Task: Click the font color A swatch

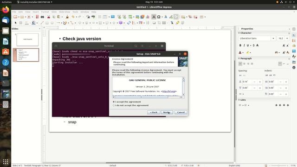Action: coord(240,52)
